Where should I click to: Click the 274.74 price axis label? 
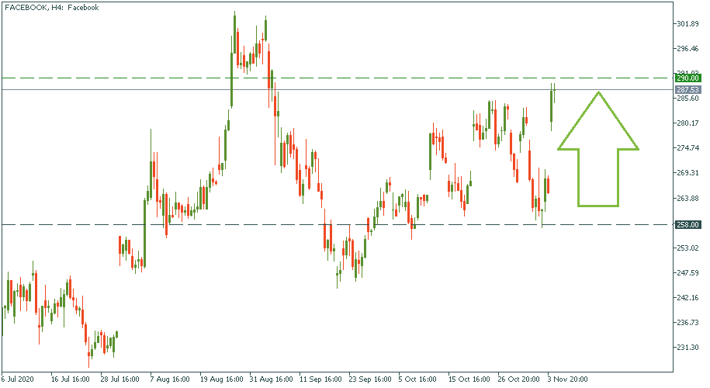point(688,148)
